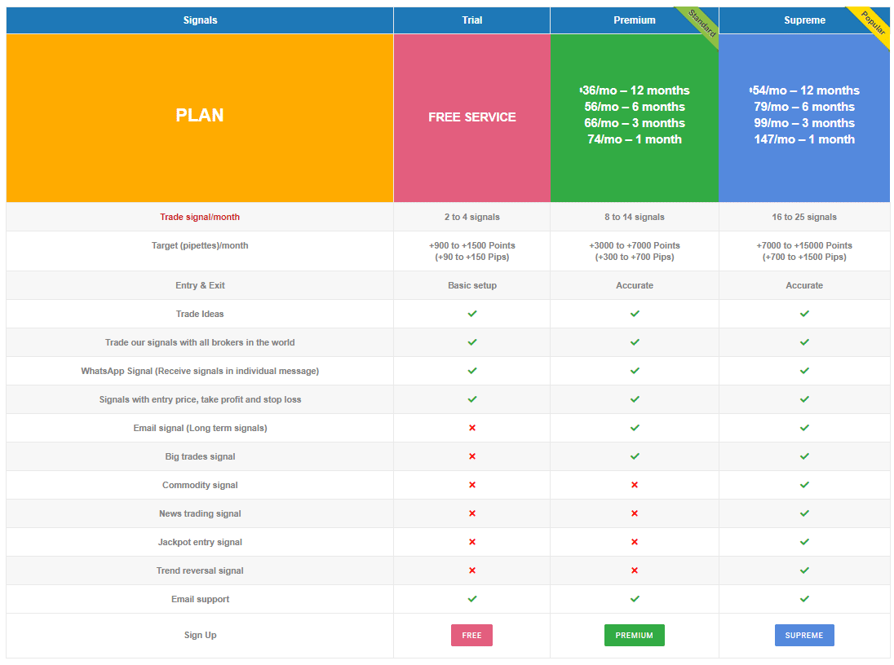Image resolution: width=894 pixels, height=665 pixels.
Task: Click Trial checkmark for Trade Ideas
Action: point(471,314)
